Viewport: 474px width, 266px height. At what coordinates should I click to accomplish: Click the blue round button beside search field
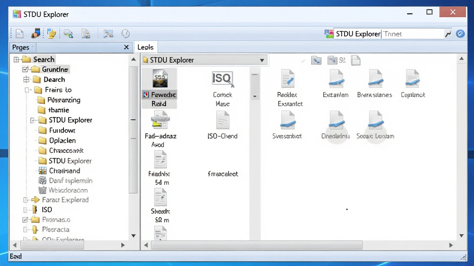pyautogui.click(x=460, y=34)
